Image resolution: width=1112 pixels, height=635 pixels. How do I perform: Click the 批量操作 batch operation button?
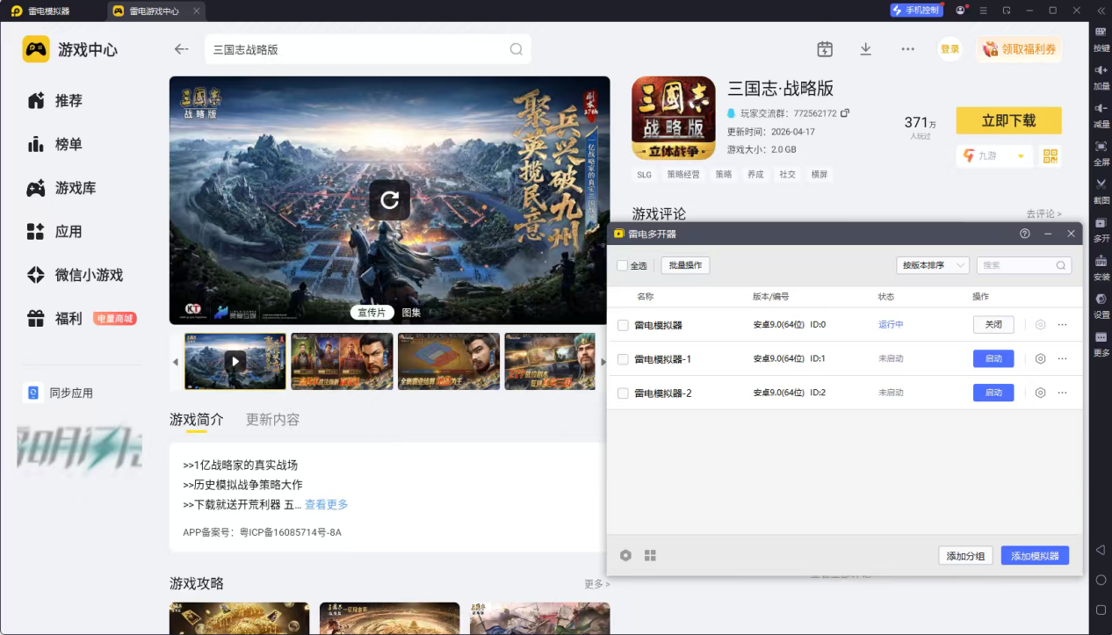click(685, 265)
